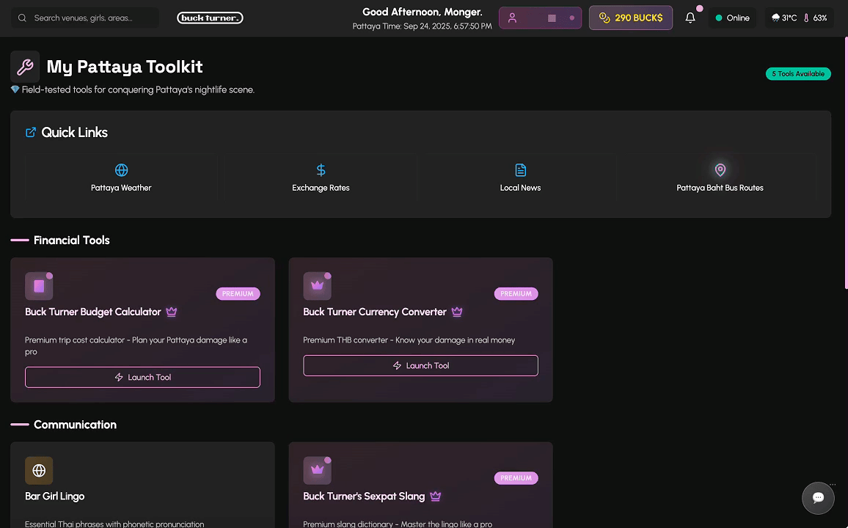Click the crown beside Sexpat Slang title
This screenshot has height=528, width=848.
[x=435, y=496]
